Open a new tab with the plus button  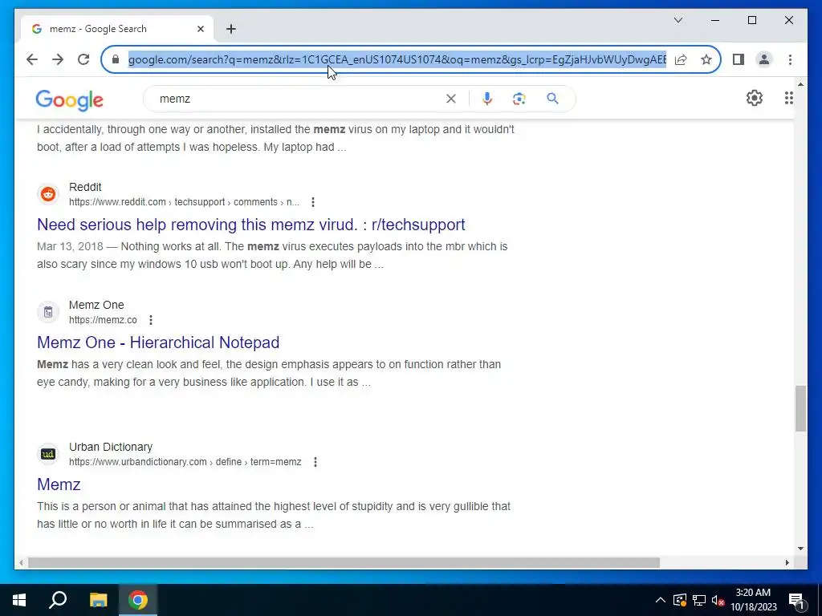230,29
